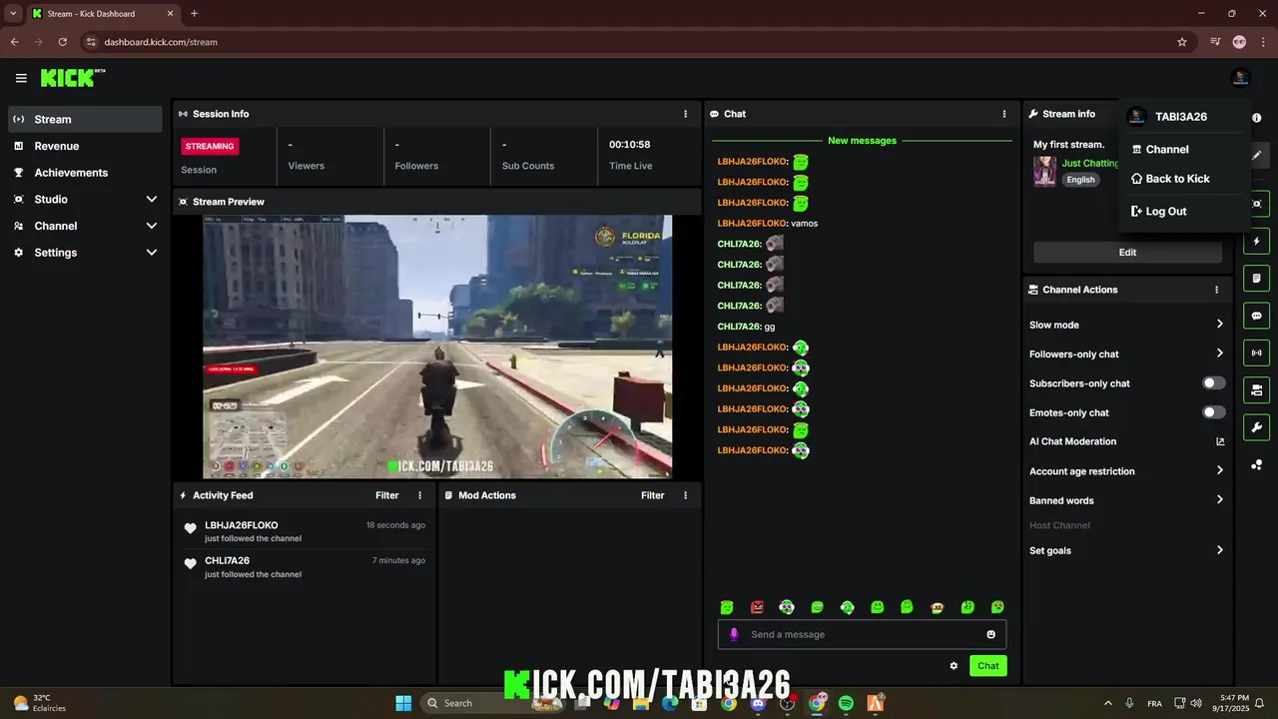Toggle Emotes-only chat switch
The width and height of the screenshot is (1278, 719).
click(x=1213, y=412)
